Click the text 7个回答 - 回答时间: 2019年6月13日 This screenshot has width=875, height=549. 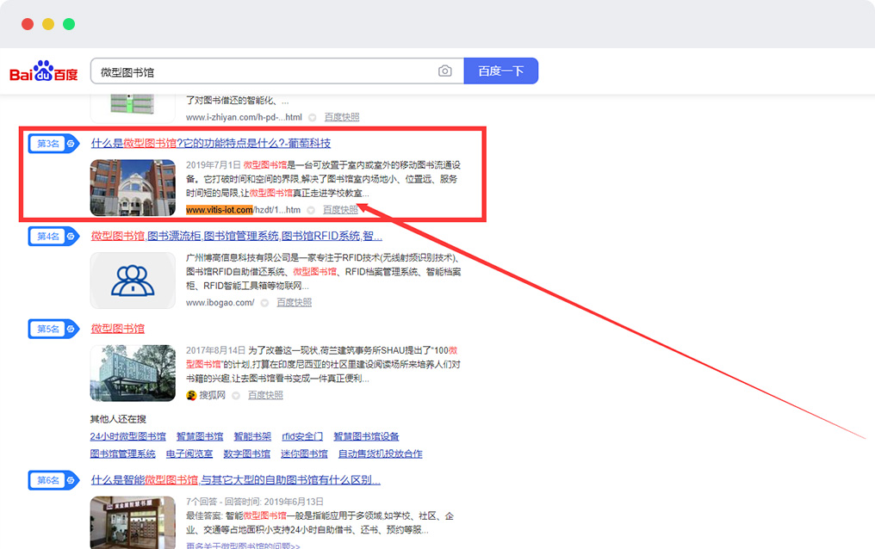click(254, 502)
